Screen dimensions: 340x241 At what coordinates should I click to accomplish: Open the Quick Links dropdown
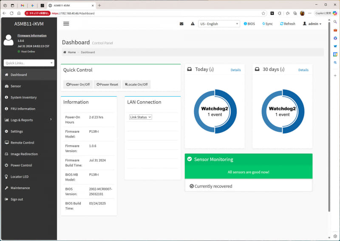click(29, 63)
